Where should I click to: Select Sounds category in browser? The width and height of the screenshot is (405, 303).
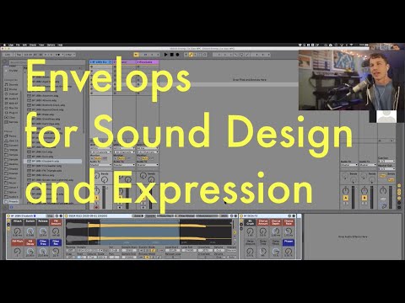[12, 84]
